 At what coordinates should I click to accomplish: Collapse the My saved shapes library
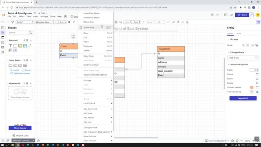click(x=31, y=83)
